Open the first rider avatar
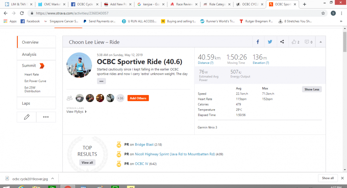347x188 pixels. 80,98
